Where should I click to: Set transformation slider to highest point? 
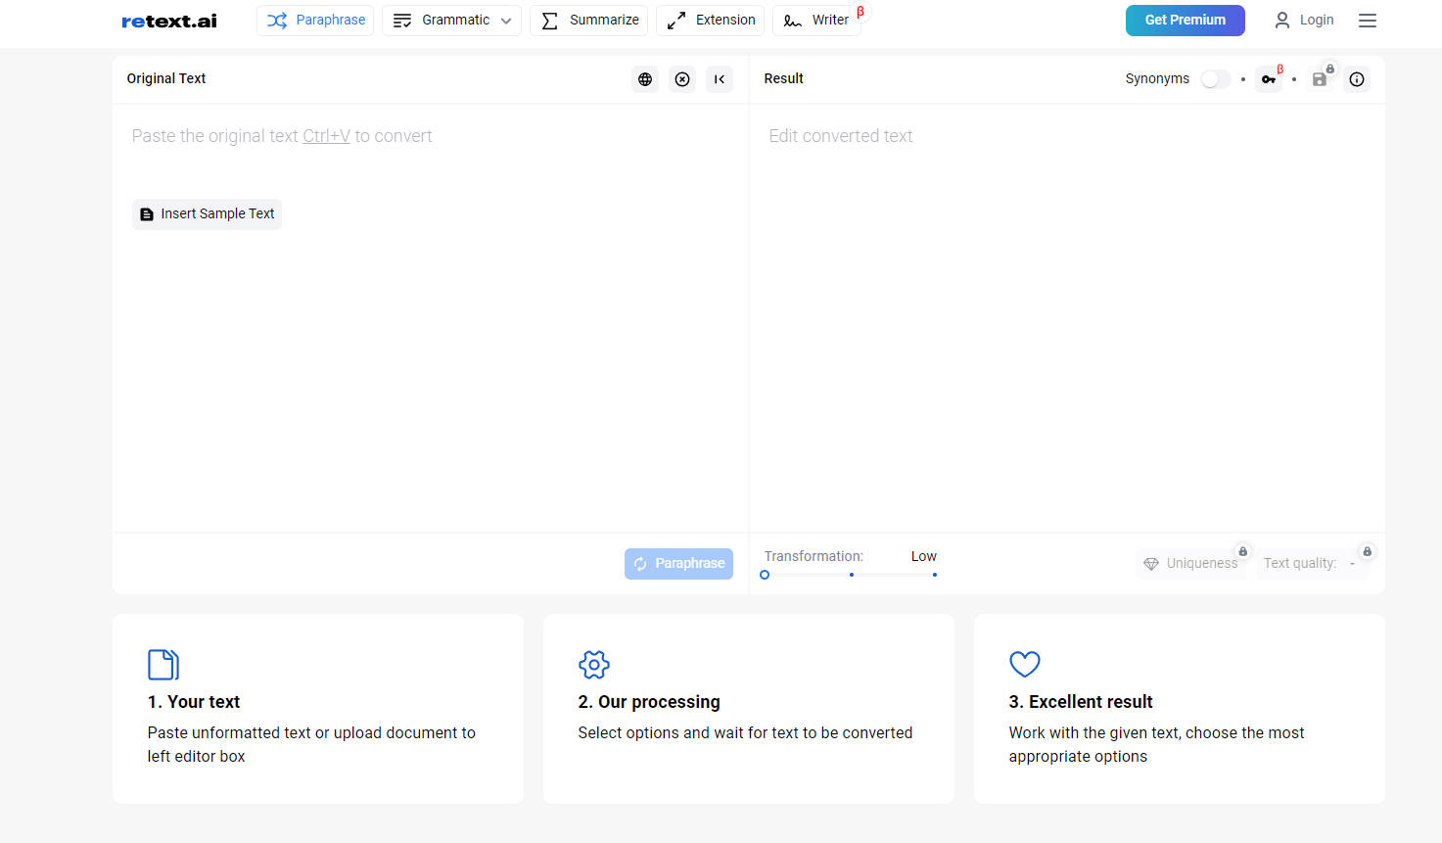tap(935, 575)
